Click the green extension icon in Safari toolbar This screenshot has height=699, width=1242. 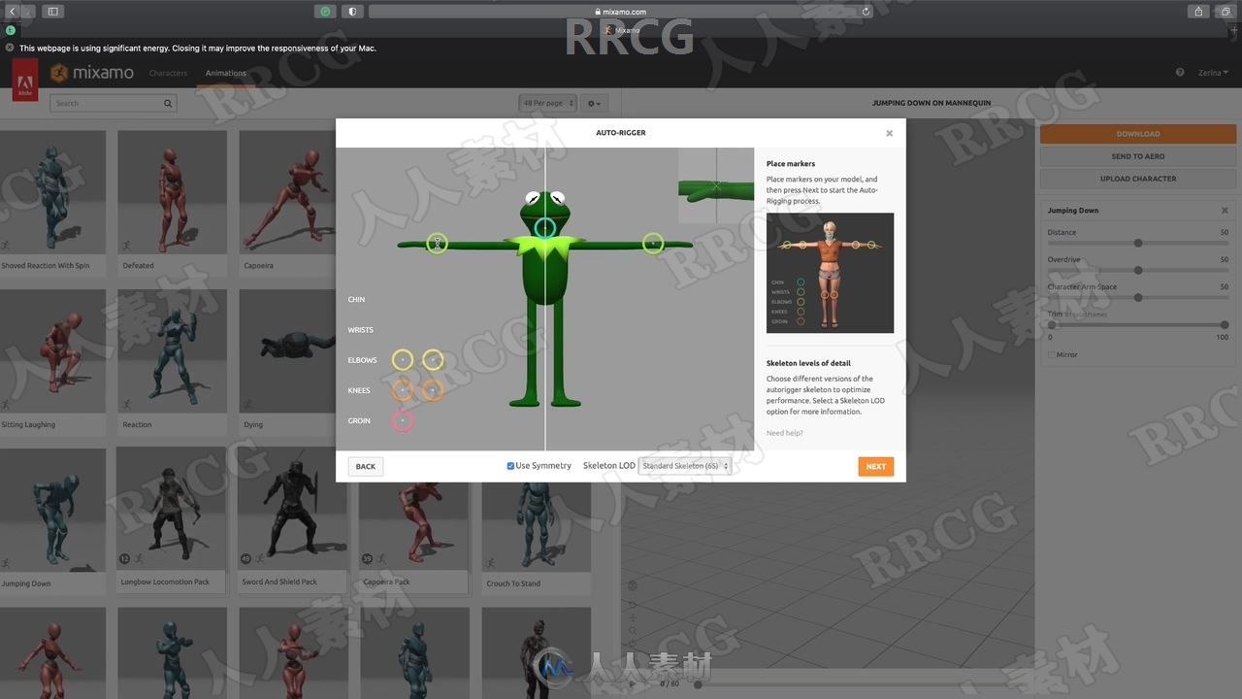pos(325,12)
